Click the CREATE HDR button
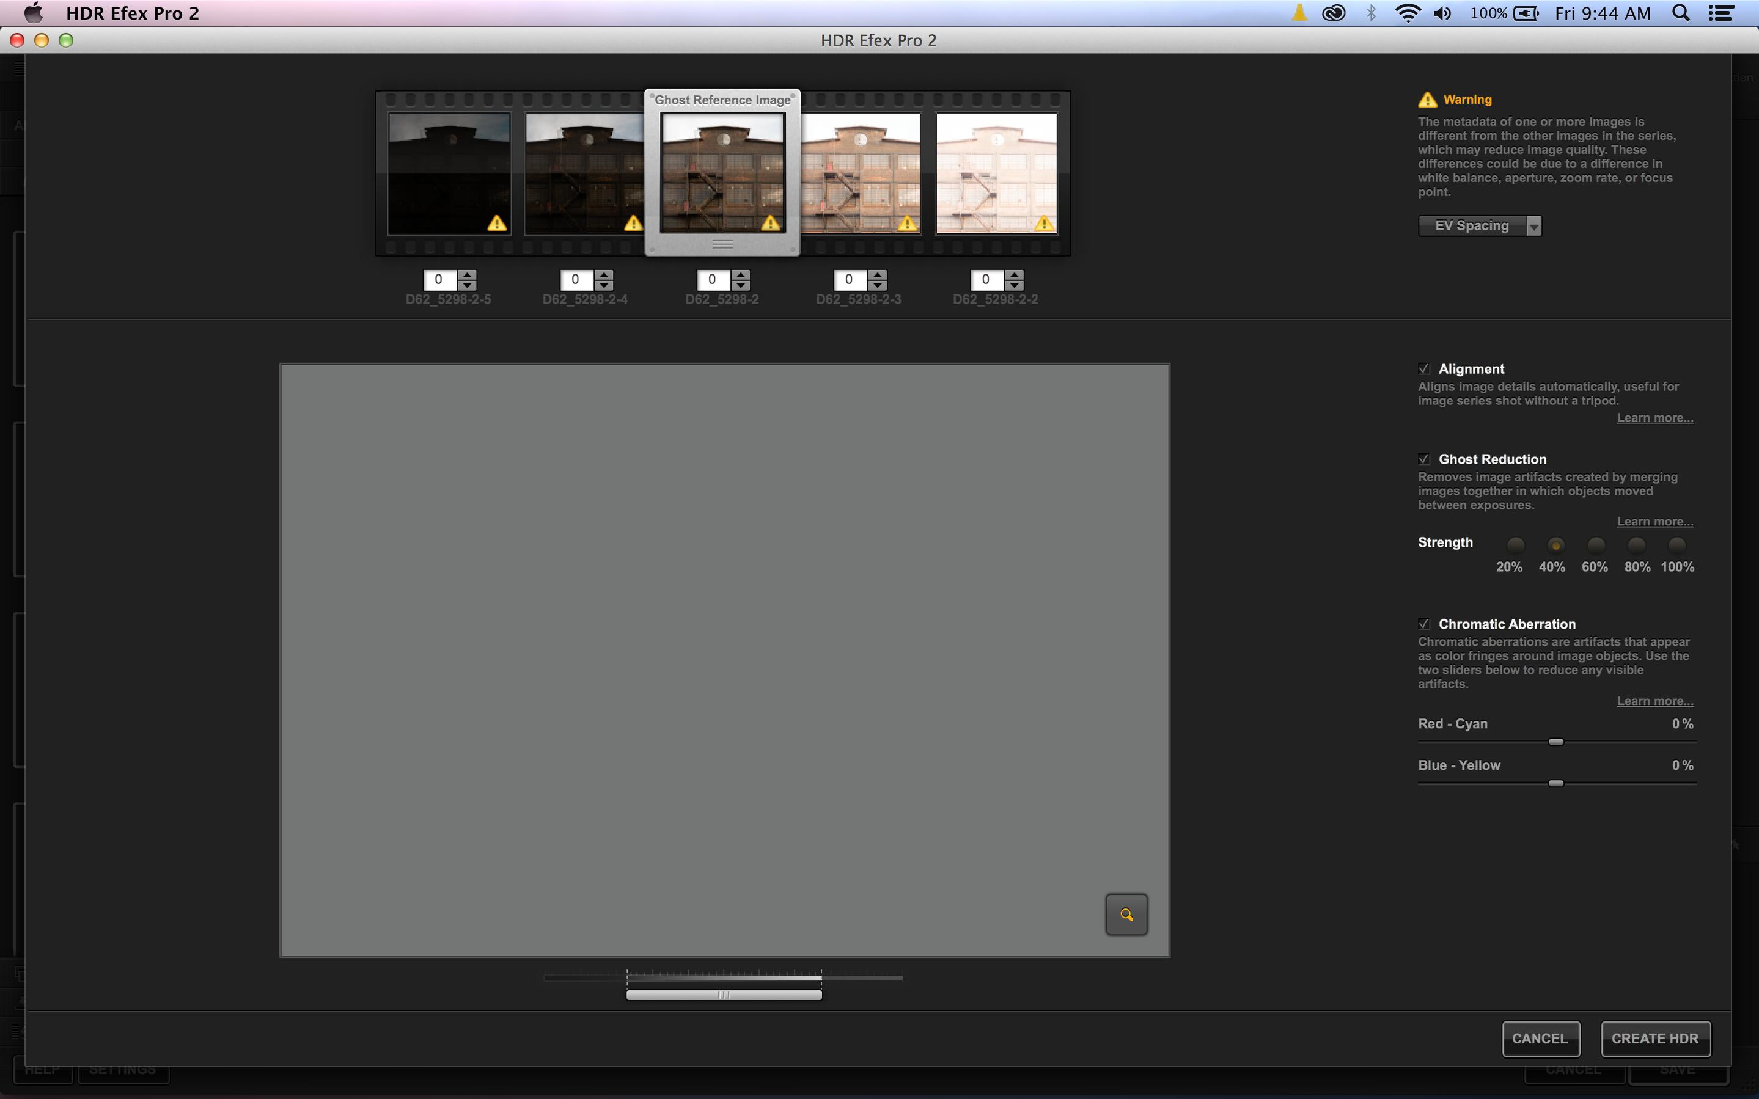 [1654, 1039]
